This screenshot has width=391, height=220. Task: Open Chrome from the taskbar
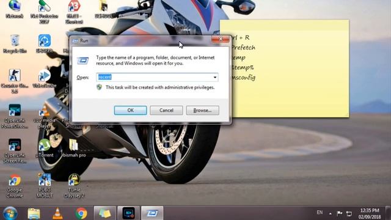click(x=81, y=213)
